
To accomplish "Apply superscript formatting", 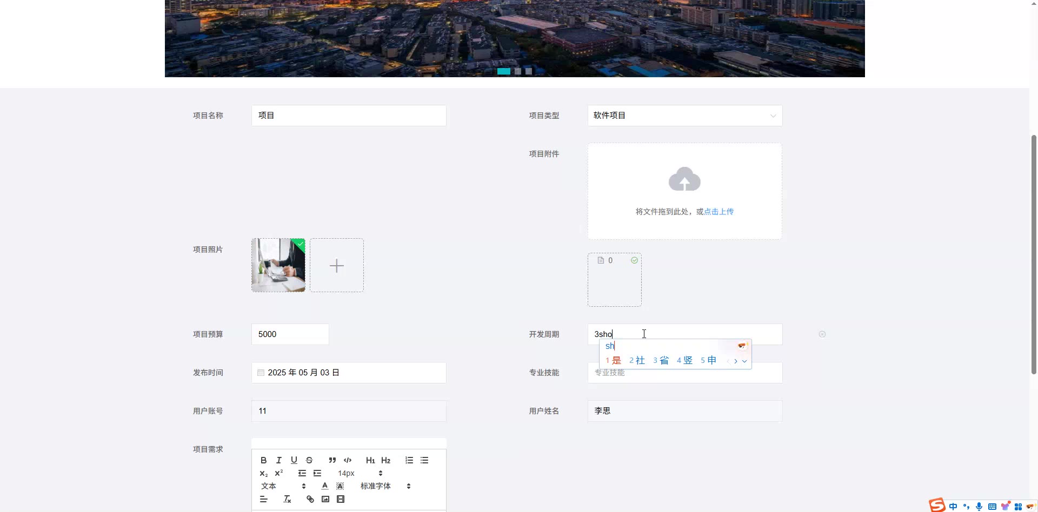I will click(278, 473).
